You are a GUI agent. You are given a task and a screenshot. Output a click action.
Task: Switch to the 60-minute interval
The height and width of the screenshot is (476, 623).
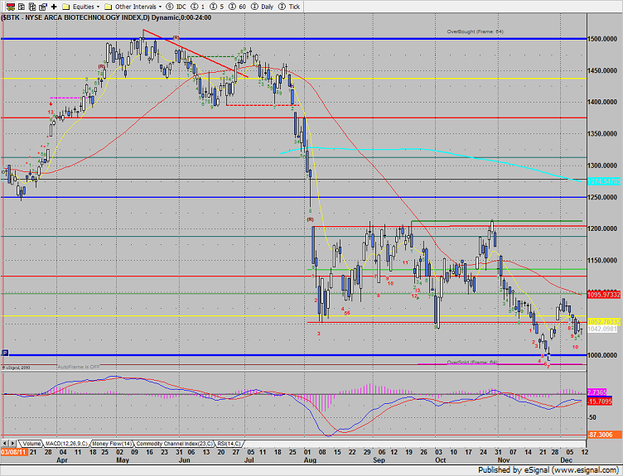click(x=237, y=7)
